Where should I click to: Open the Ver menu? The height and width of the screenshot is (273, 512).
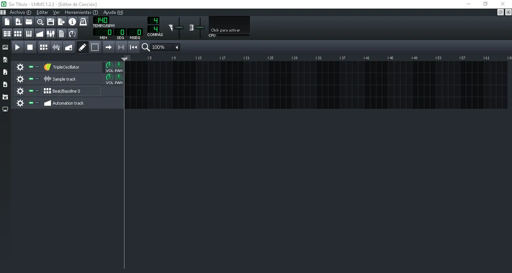click(x=56, y=12)
